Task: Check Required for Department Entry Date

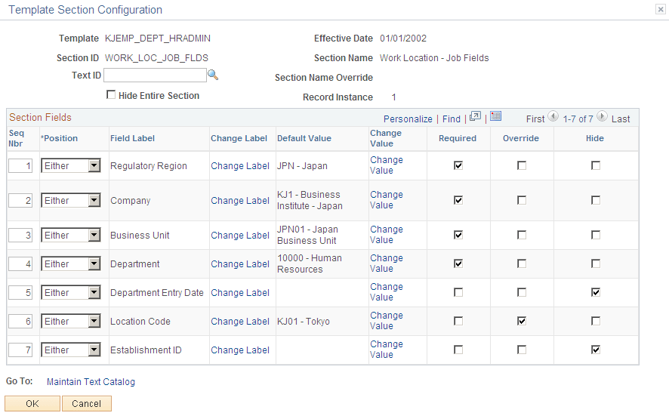Action: (458, 292)
